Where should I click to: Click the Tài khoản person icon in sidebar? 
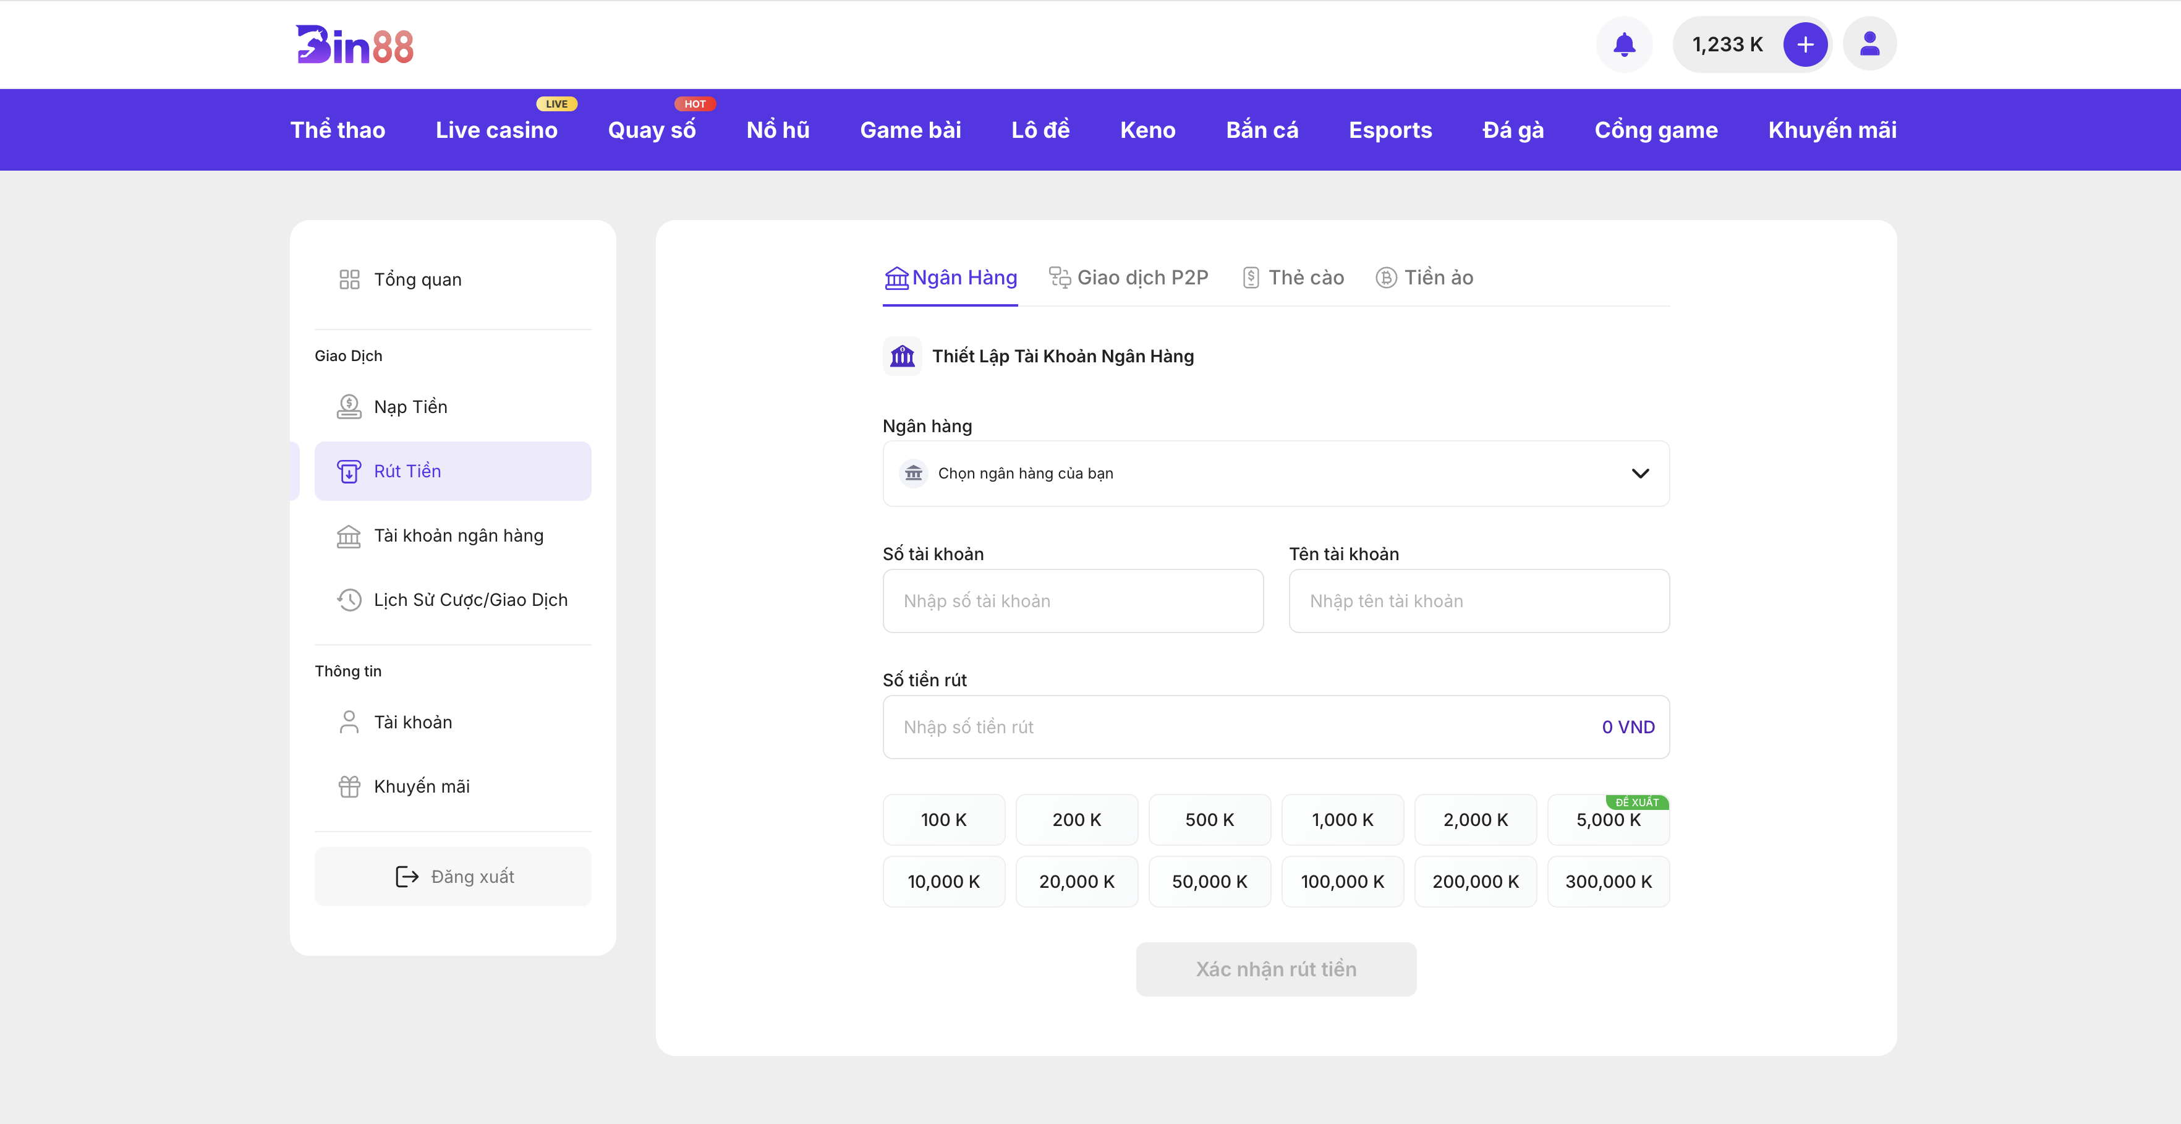click(x=349, y=722)
